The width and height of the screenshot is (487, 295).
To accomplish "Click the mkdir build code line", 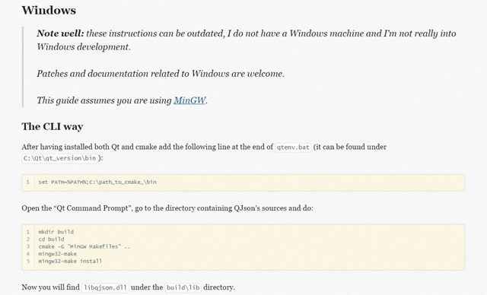I will click(x=56, y=232).
